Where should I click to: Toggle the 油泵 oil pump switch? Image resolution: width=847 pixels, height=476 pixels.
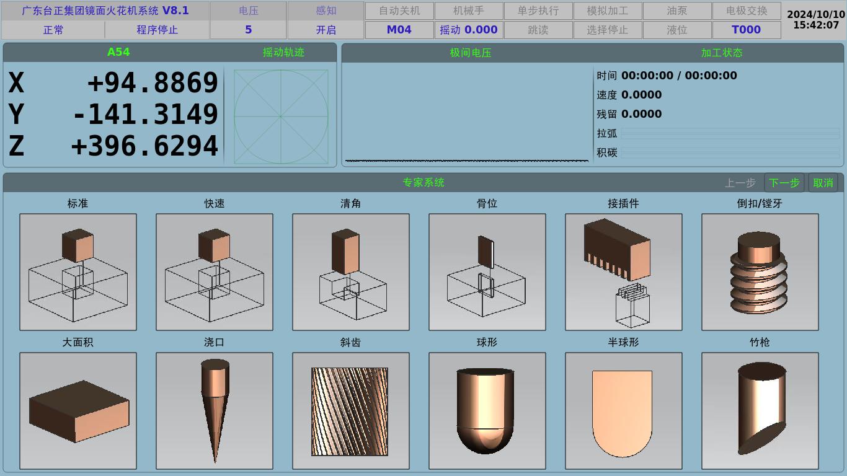[677, 11]
